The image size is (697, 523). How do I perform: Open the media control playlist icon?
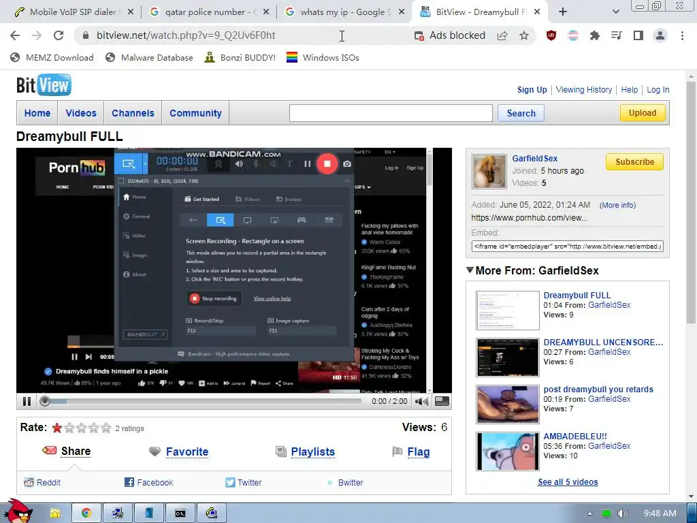[x=617, y=35]
